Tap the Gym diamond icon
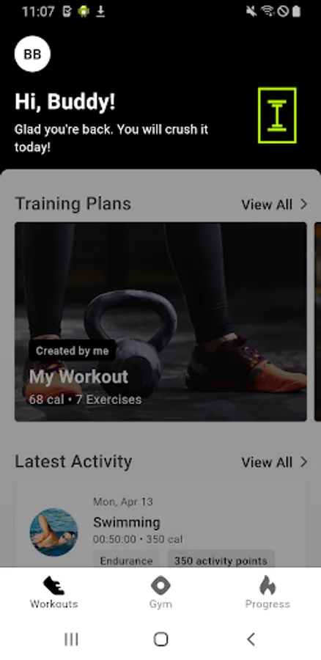 160,585
